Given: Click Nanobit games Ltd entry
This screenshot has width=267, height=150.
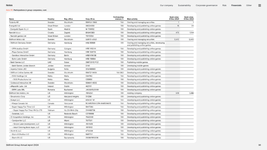Looking at the screenshot, I should [18, 36].
